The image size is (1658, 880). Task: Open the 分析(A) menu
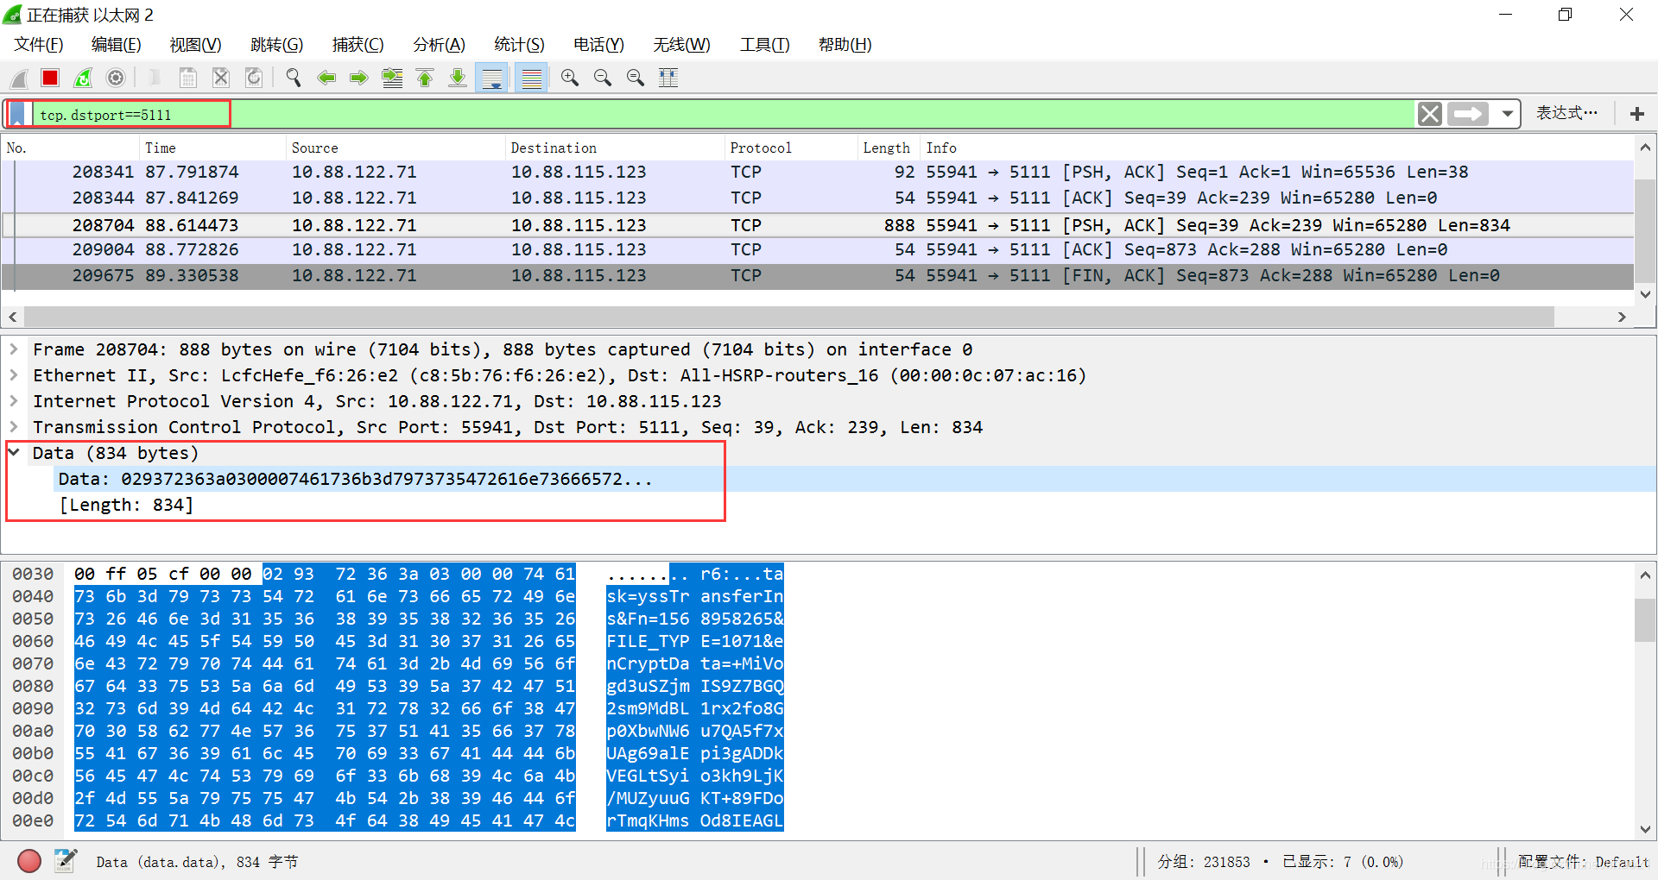pyautogui.click(x=439, y=45)
